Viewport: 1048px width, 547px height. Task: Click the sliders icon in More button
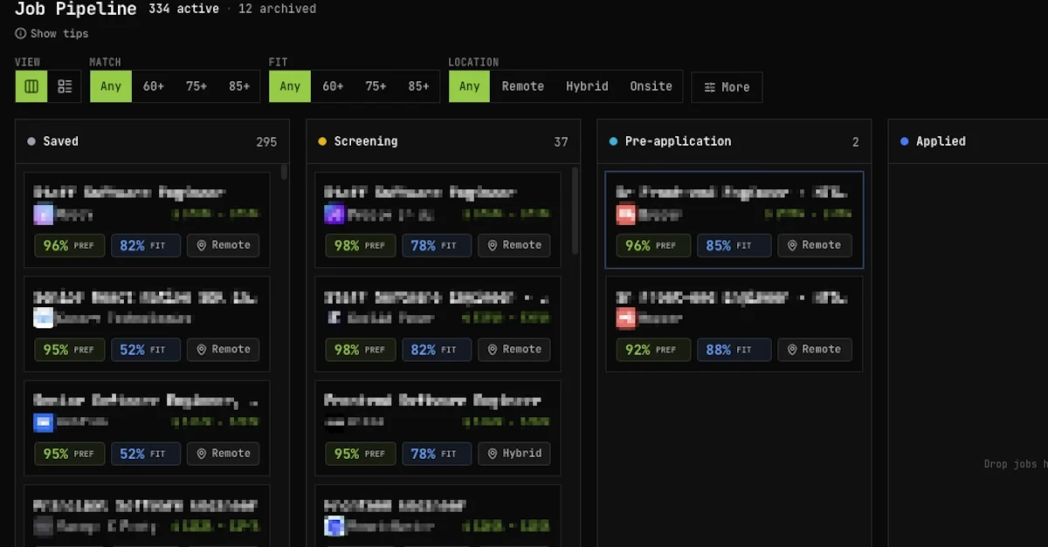click(x=710, y=87)
